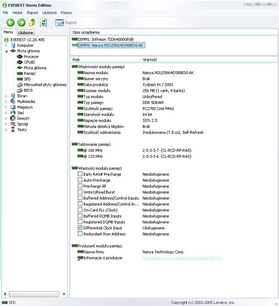Switch to the Ulubione tab
Image resolution: width=279 pixels, height=306 pixels.
[x=26, y=33]
